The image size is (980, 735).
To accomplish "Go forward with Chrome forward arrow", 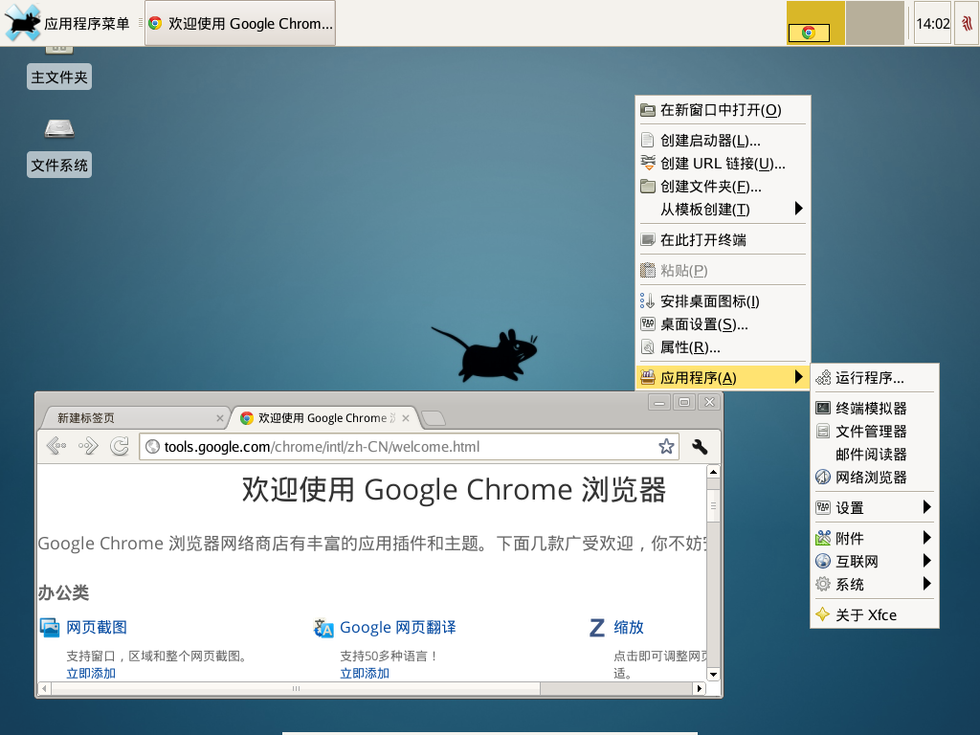I will 88,446.
